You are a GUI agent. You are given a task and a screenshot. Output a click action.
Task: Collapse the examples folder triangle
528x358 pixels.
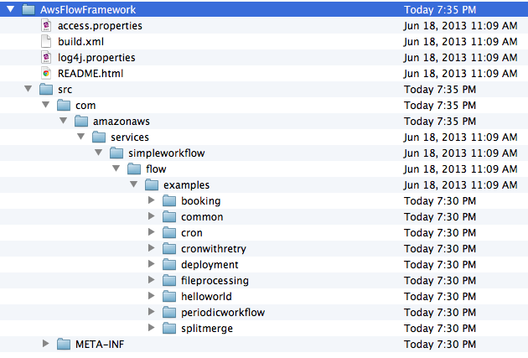point(134,184)
